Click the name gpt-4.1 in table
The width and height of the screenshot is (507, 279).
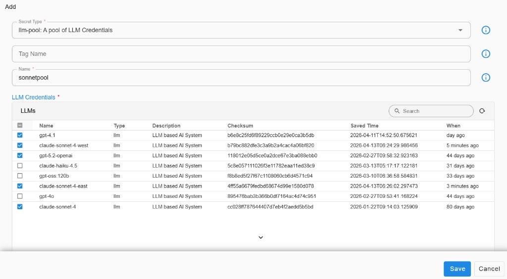pyautogui.click(x=47, y=136)
